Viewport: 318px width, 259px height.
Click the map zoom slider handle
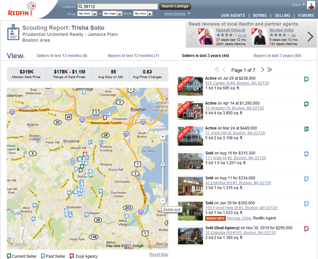pyautogui.click(x=163, y=165)
